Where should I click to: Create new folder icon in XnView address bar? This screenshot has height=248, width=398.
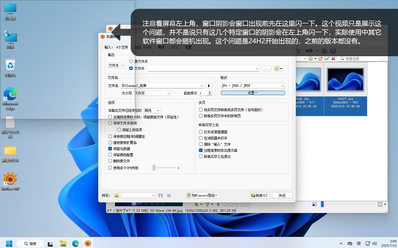320,59
